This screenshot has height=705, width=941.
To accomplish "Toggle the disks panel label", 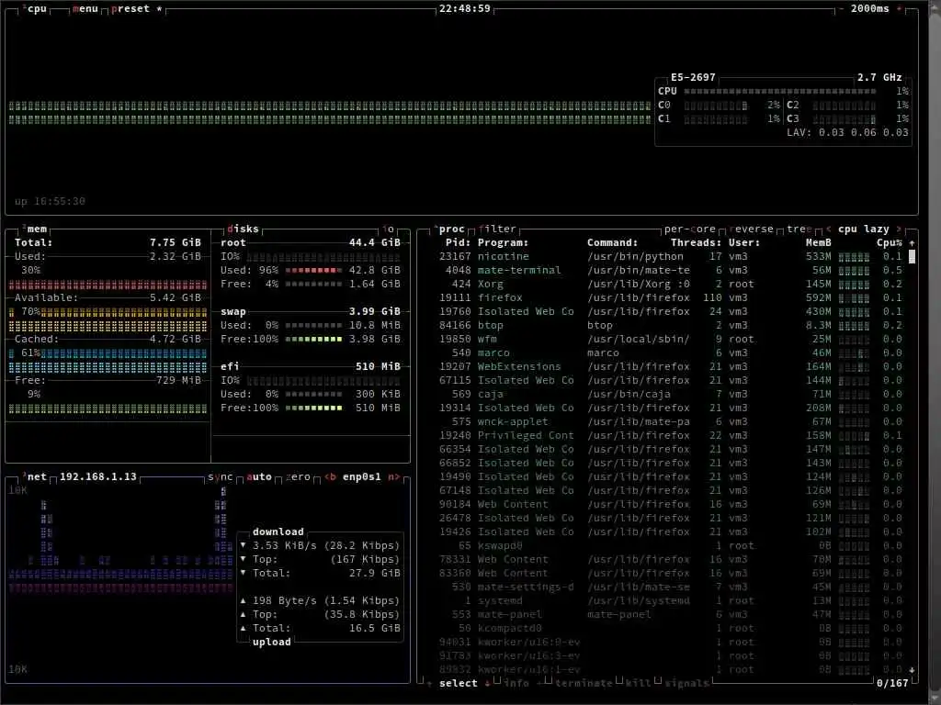I will pos(243,229).
